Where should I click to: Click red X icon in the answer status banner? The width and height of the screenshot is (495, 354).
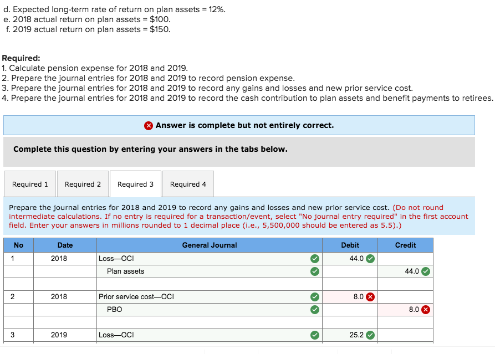tap(148, 125)
